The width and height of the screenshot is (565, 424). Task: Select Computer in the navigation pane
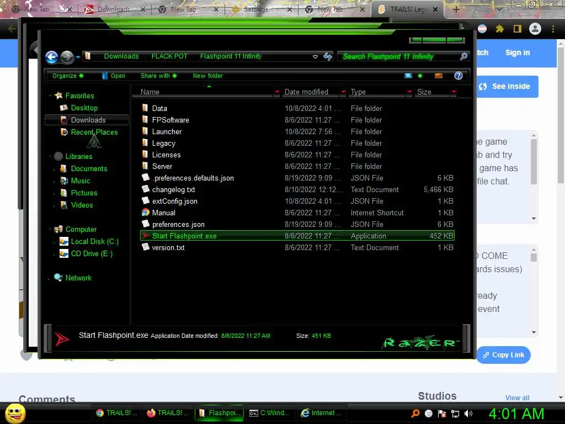click(x=81, y=229)
